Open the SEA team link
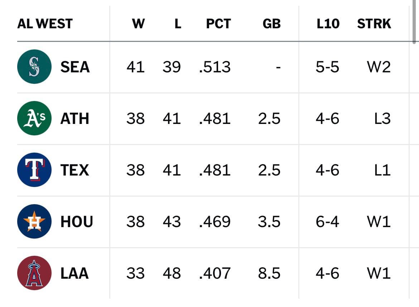This screenshot has width=419, height=307. point(75,67)
